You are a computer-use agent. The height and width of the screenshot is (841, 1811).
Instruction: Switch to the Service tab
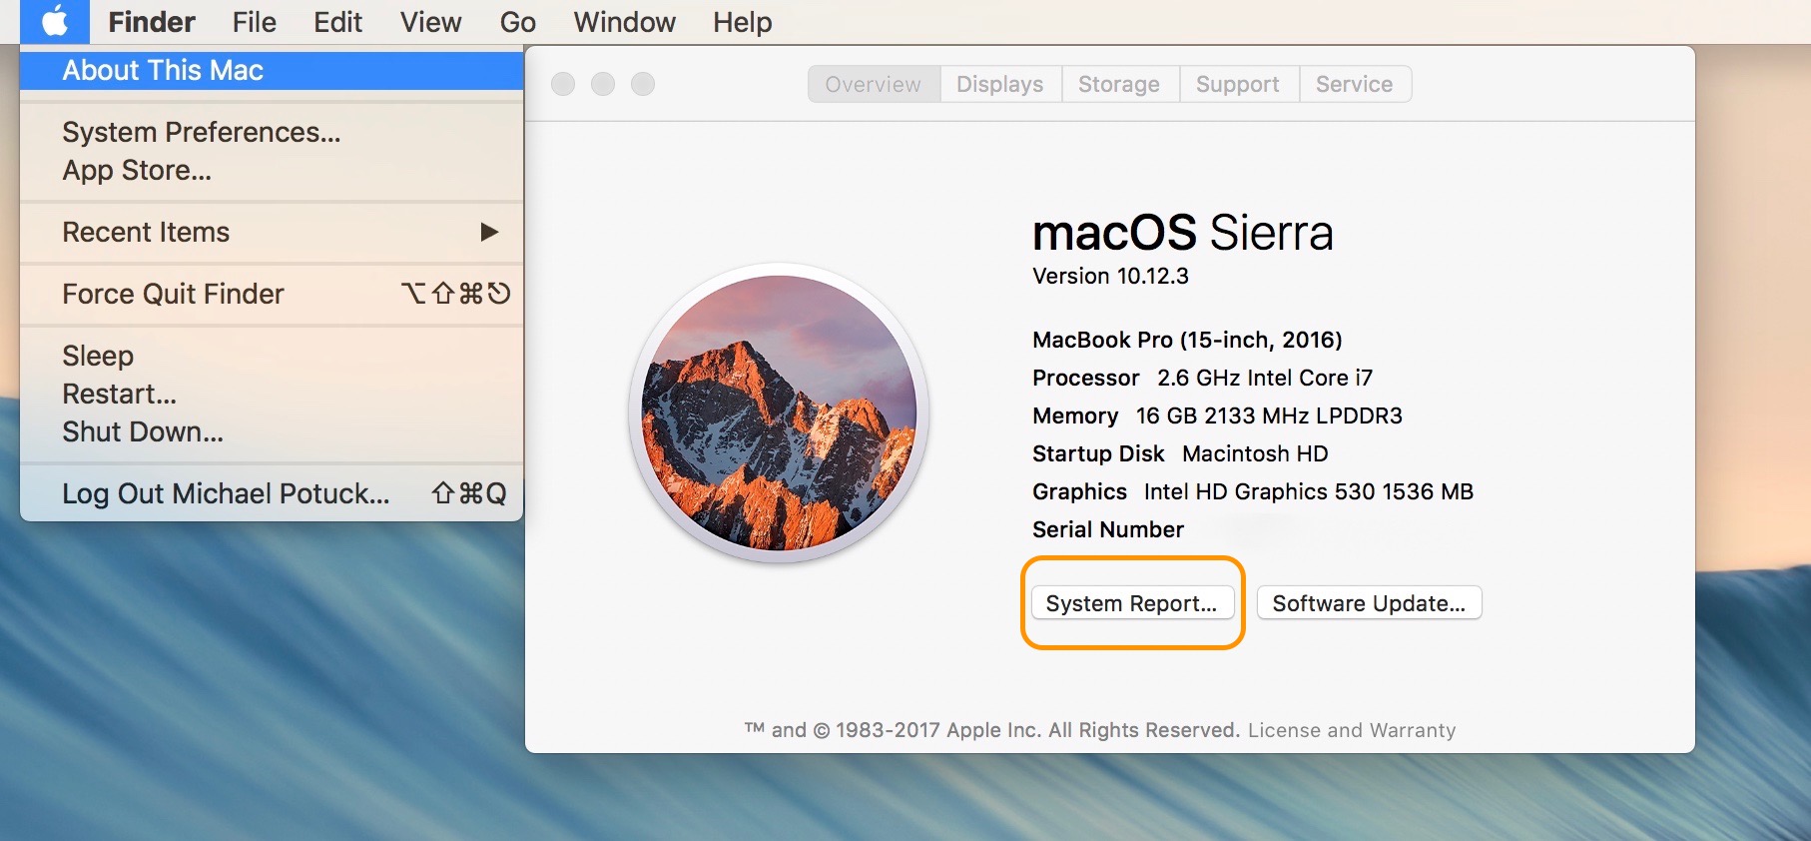click(1355, 84)
